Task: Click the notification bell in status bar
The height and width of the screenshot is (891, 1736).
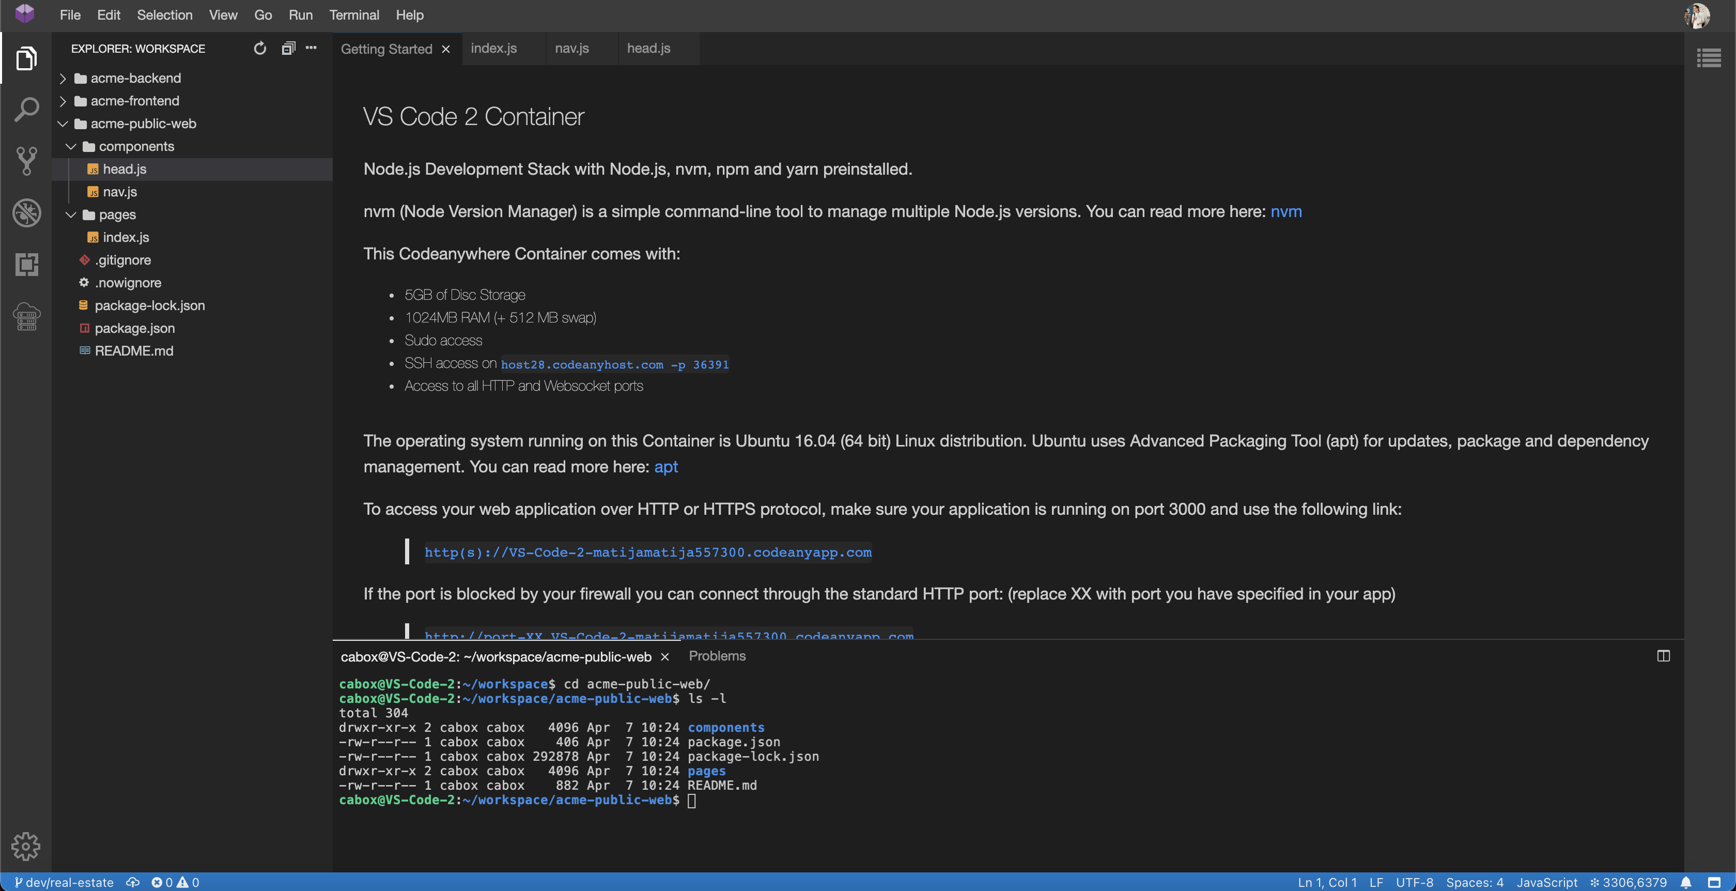Action: (x=1686, y=882)
